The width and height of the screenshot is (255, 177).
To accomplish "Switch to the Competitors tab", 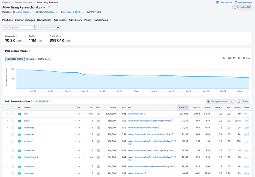I will [44, 20].
